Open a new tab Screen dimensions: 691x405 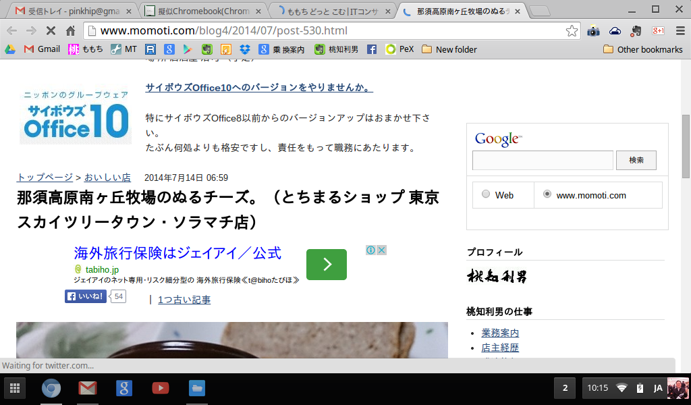coord(539,11)
